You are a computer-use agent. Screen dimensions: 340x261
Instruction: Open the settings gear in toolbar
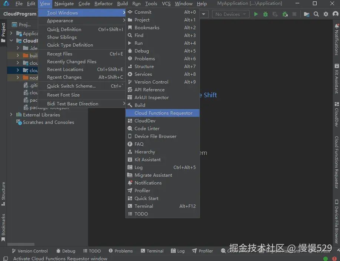pyautogui.click(x=326, y=14)
